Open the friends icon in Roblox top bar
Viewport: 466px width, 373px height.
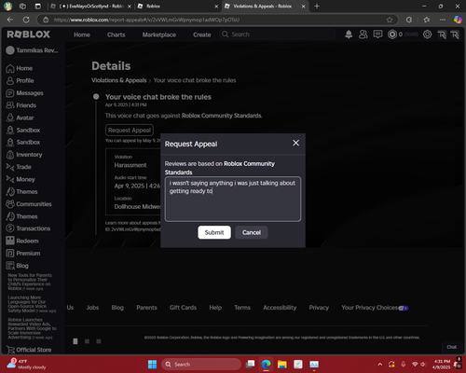click(363, 35)
